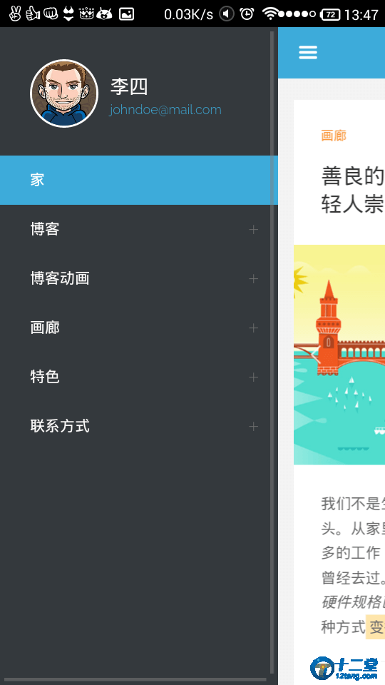Tap the Wi-Fi signal status icon
Screen dimensions: 385x685
pyautogui.click(x=269, y=14)
